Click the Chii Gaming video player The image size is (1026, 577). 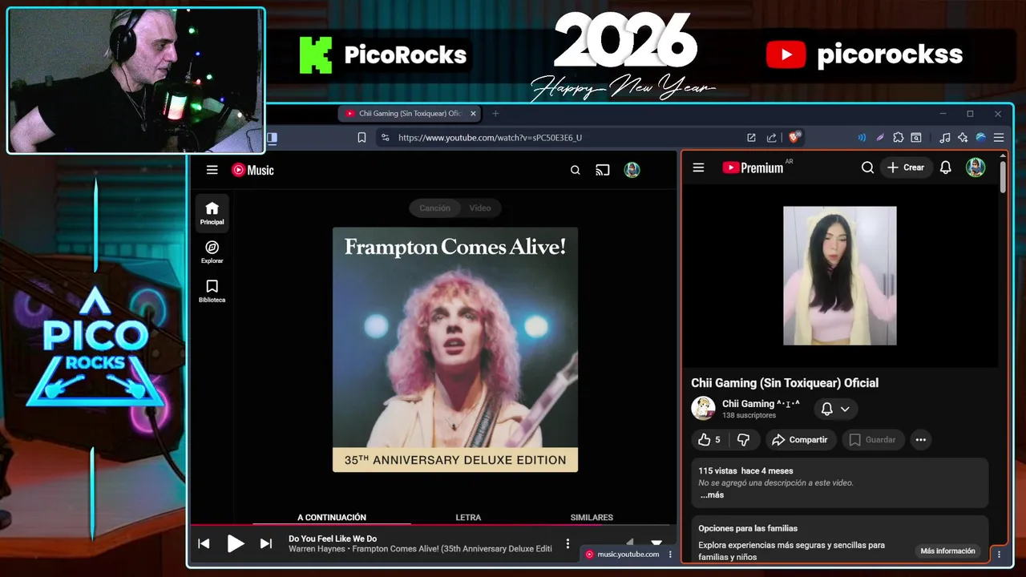[839, 276]
